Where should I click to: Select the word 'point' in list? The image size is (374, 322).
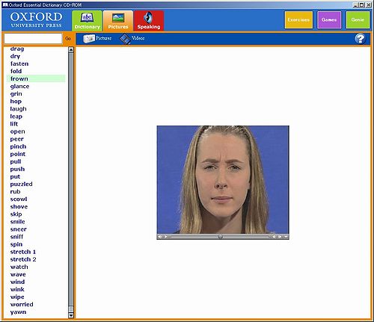point(18,154)
